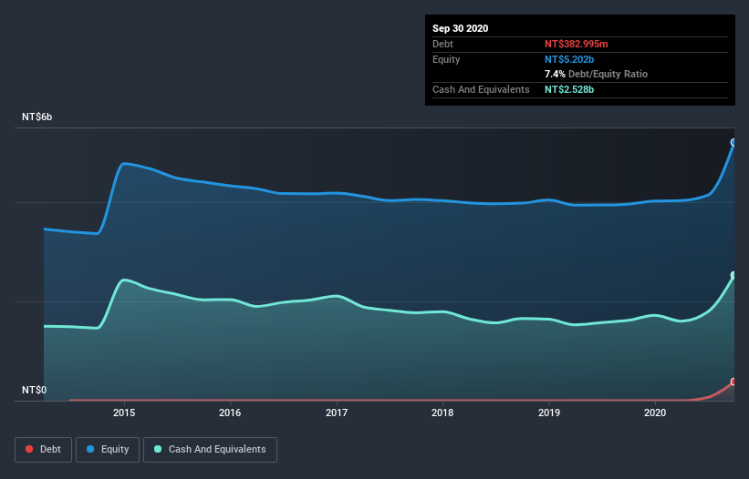
Task: Toggle the Cash And Equivalents legend button
Action: (x=210, y=450)
